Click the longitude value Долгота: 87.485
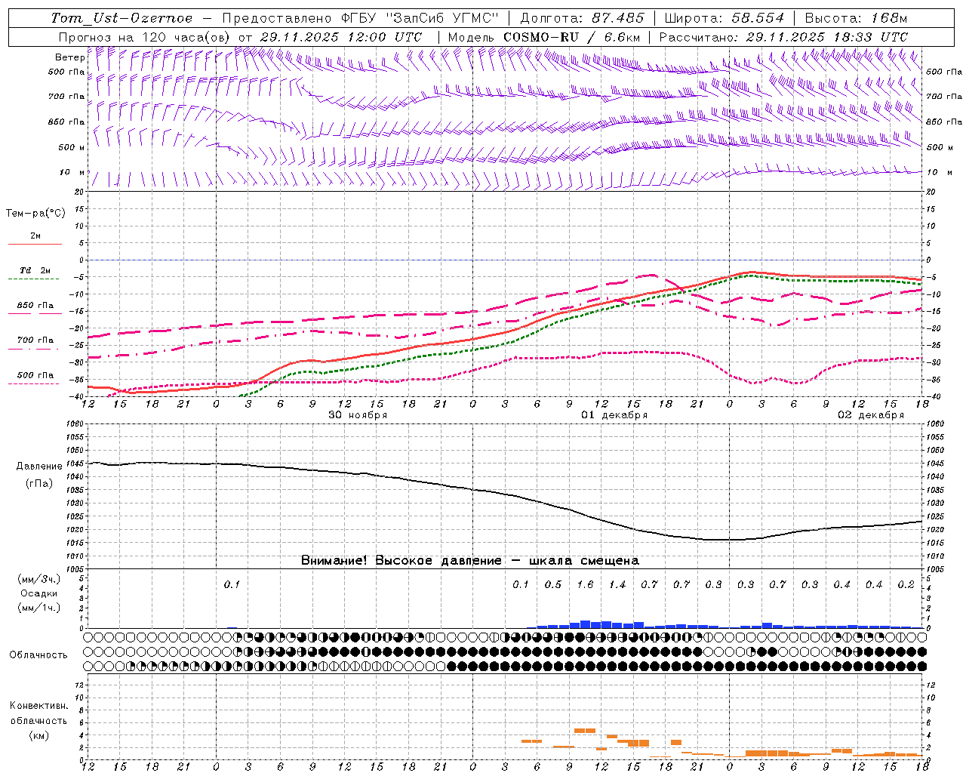This screenshot has height=773, width=966. (x=583, y=18)
